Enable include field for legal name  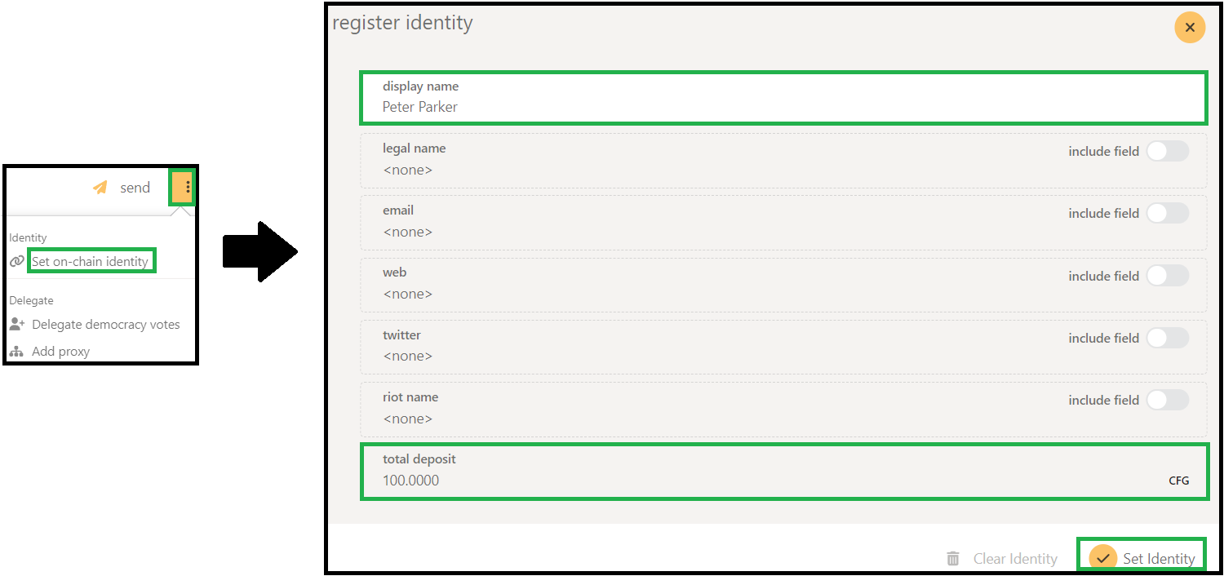pos(1167,151)
